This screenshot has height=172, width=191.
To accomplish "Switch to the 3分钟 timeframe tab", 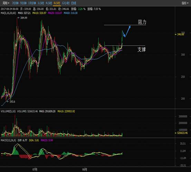I will [x=15, y=3].
